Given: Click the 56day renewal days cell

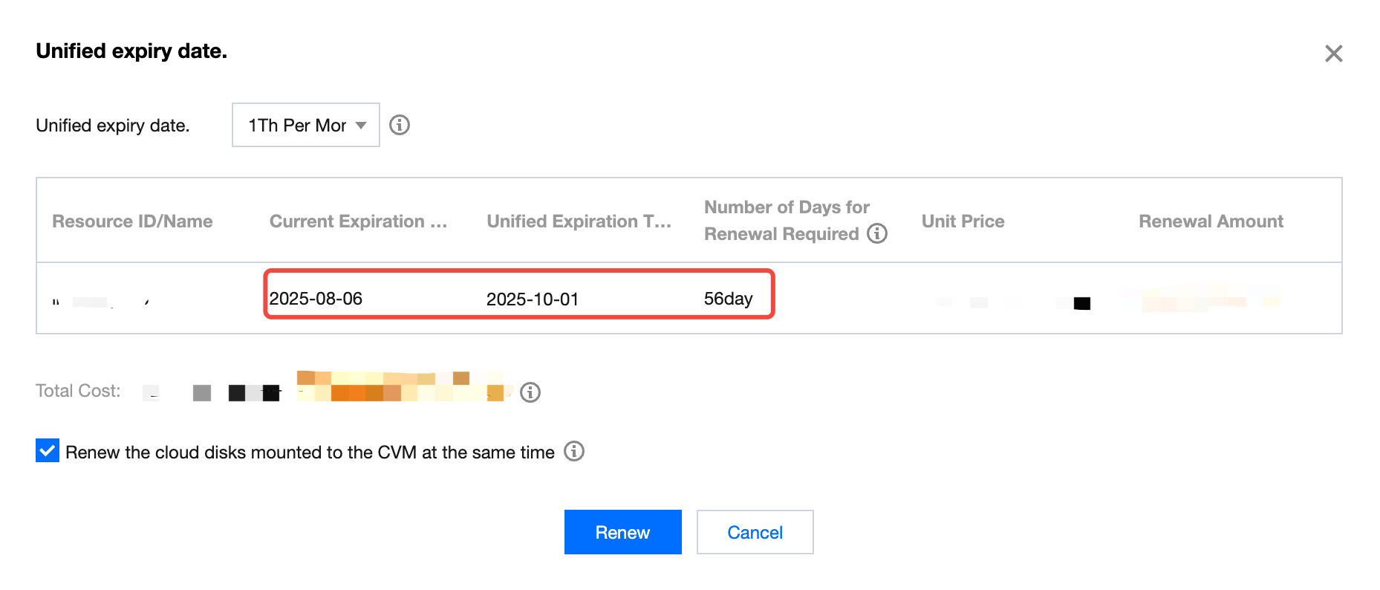Looking at the screenshot, I should point(728,299).
